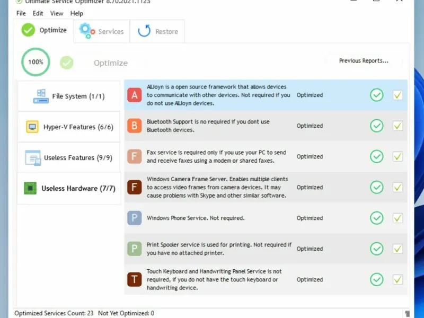Click the green status circle in AllJoyn row
This screenshot has width=424, height=318.
click(x=377, y=95)
